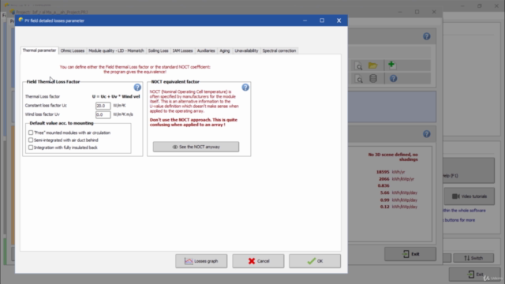Screen dimensions: 505x284
Task: Click the database cylinder icon
Action: click(373, 79)
